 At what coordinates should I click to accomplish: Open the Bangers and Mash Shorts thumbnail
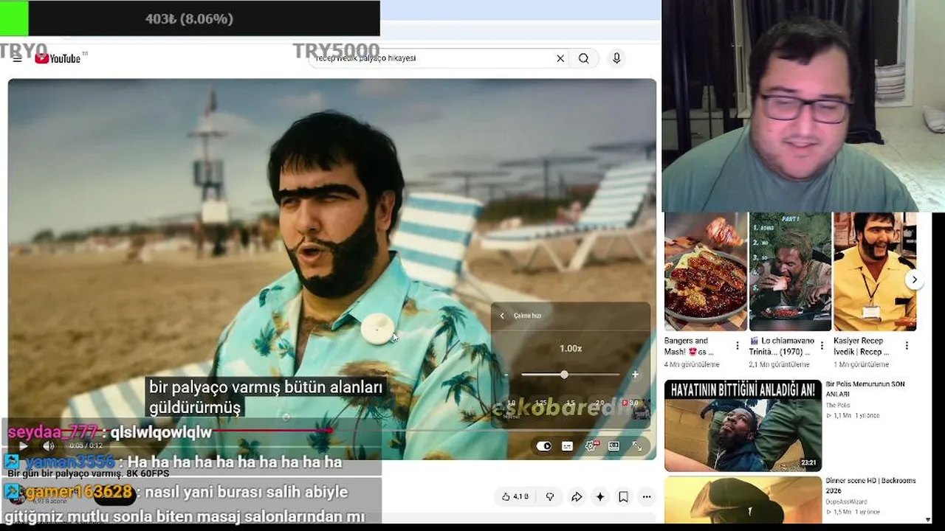tap(706, 271)
